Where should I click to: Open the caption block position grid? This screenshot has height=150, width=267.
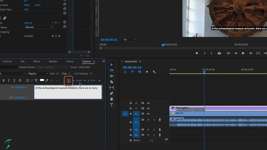coord(68,80)
